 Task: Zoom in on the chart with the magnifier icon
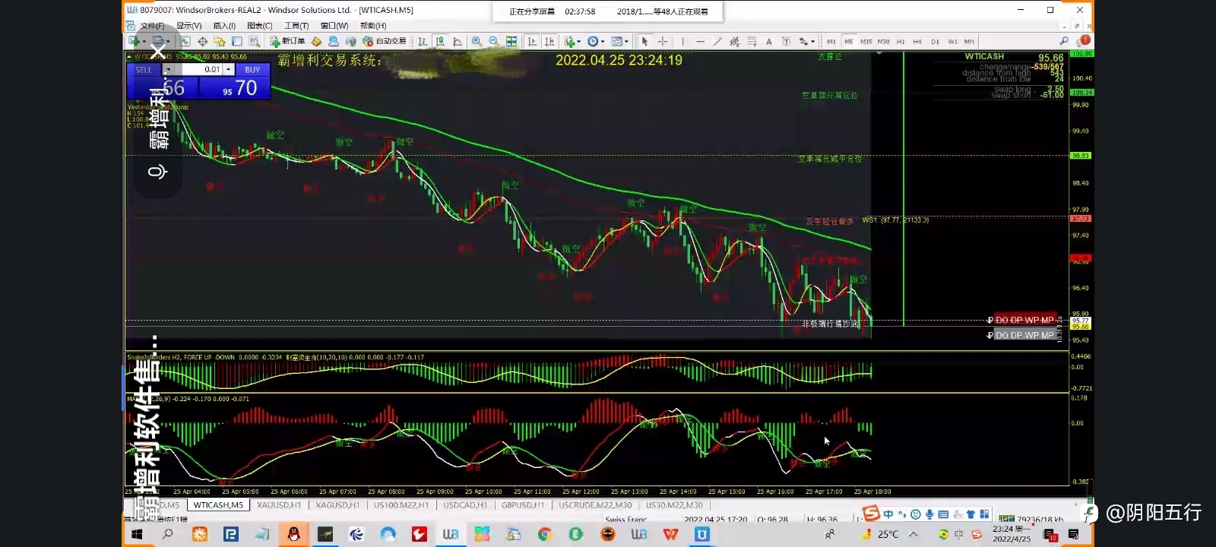tap(477, 41)
